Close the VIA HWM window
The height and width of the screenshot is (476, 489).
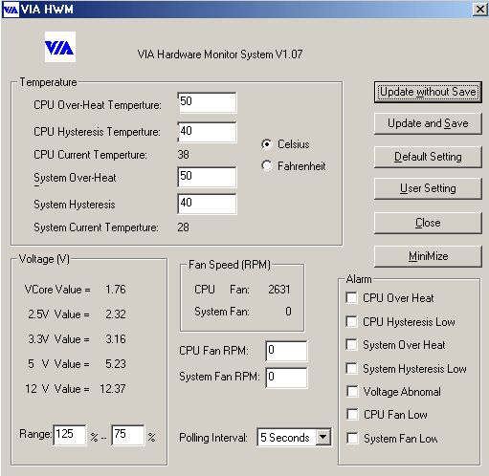(479, 10)
